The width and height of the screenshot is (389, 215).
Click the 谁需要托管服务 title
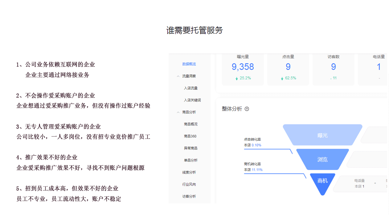pos(194,30)
